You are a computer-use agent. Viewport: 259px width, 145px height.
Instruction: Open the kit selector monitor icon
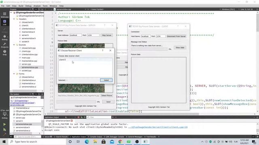(4, 114)
